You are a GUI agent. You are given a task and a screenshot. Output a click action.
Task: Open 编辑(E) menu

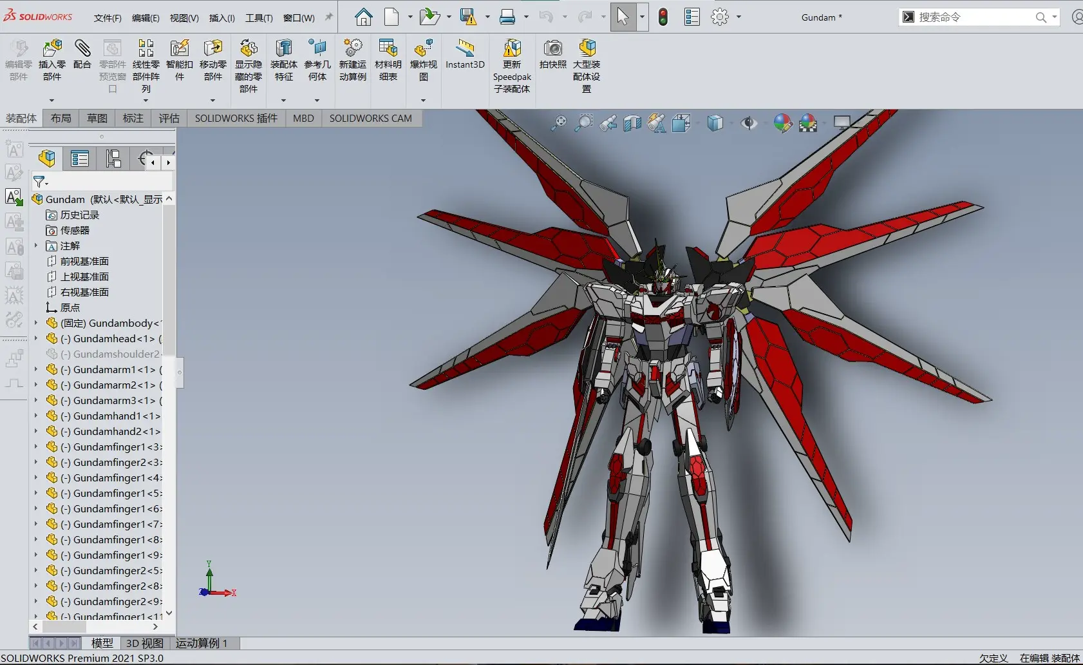146,18
